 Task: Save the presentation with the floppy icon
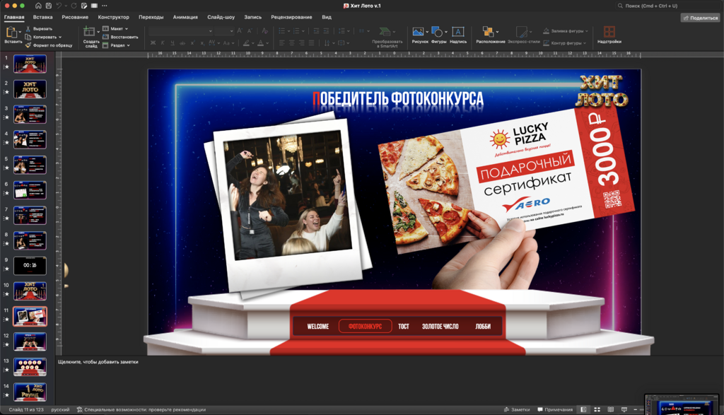49,6
